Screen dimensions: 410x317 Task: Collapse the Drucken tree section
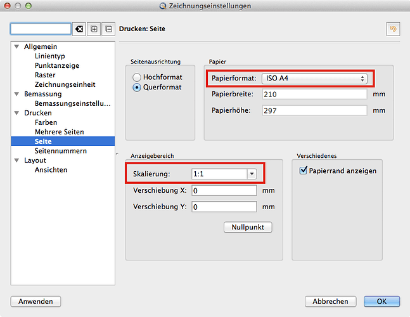(16, 113)
